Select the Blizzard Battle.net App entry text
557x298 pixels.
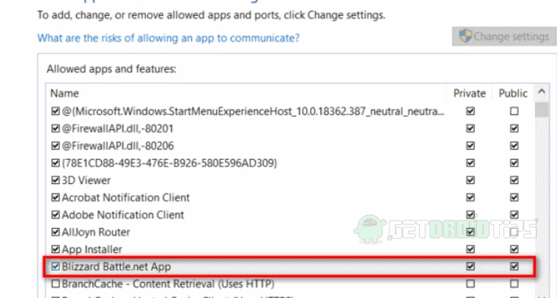(x=116, y=266)
